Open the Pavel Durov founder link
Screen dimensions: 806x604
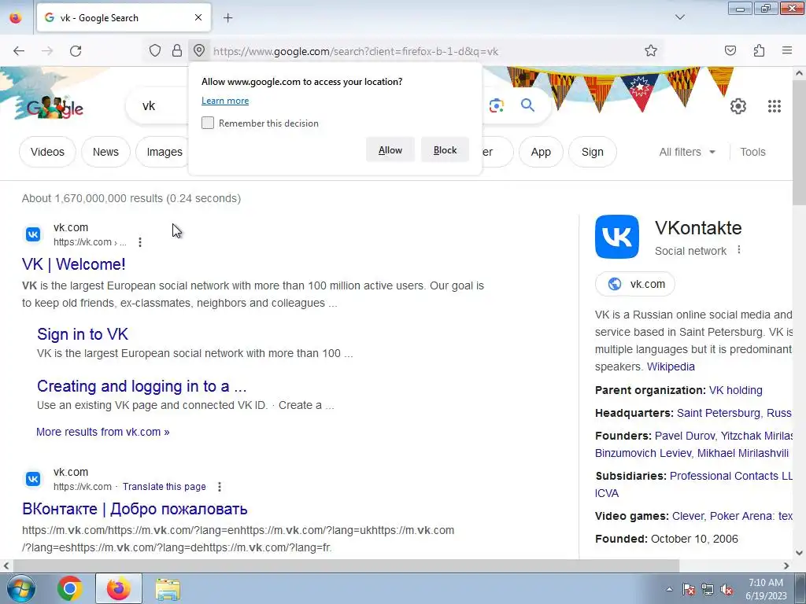click(684, 436)
